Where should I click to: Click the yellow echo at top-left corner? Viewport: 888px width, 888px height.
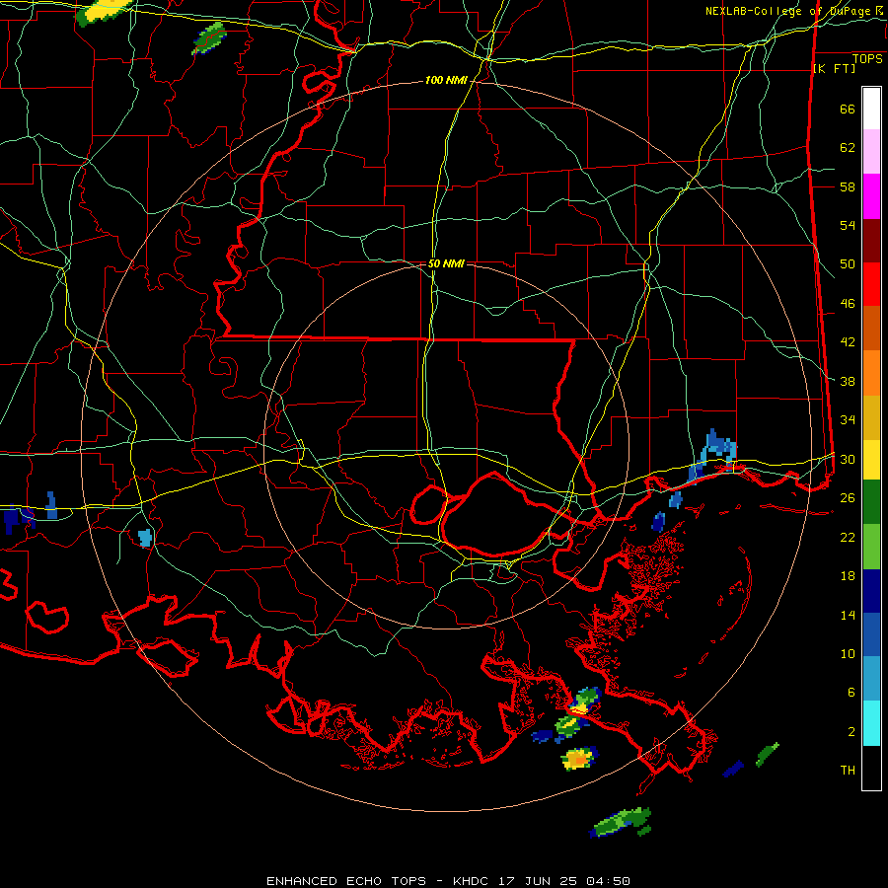click(105, 11)
